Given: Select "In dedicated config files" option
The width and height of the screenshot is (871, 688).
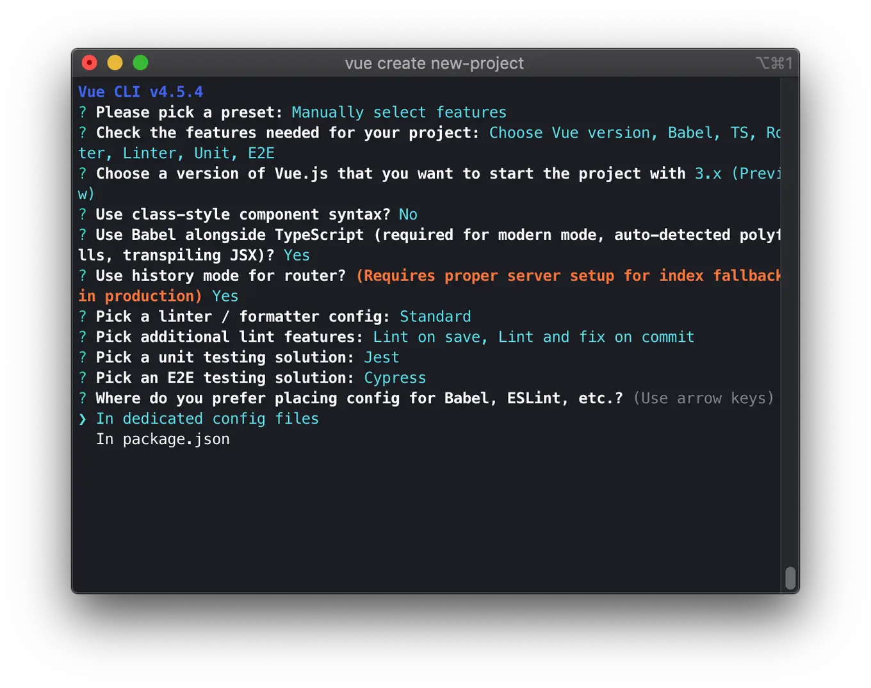Looking at the screenshot, I should click(x=208, y=419).
